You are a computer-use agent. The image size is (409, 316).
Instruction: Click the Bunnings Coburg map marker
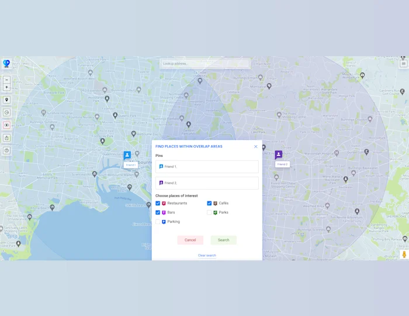pos(139,90)
